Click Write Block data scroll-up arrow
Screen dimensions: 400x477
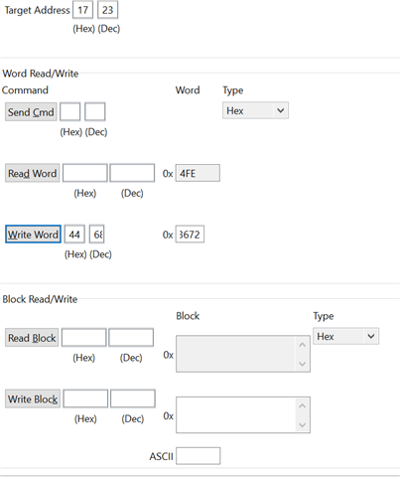click(x=302, y=405)
